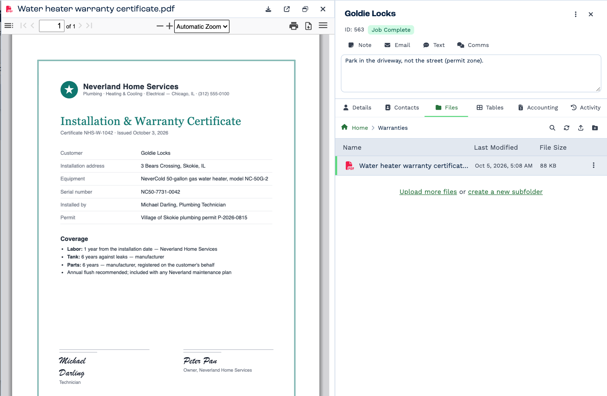
Task: Switch to the Contacts tab
Action: point(402,107)
